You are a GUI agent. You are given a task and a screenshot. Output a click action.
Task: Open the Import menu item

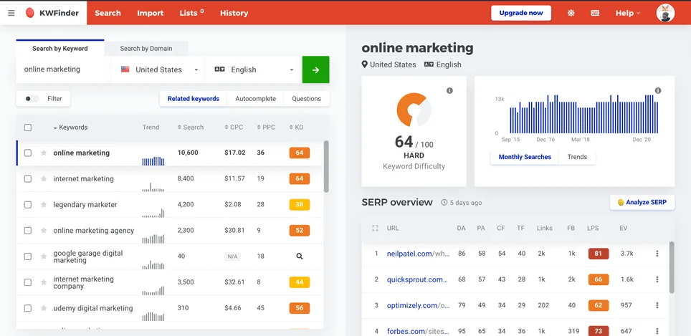[x=151, y=13]
